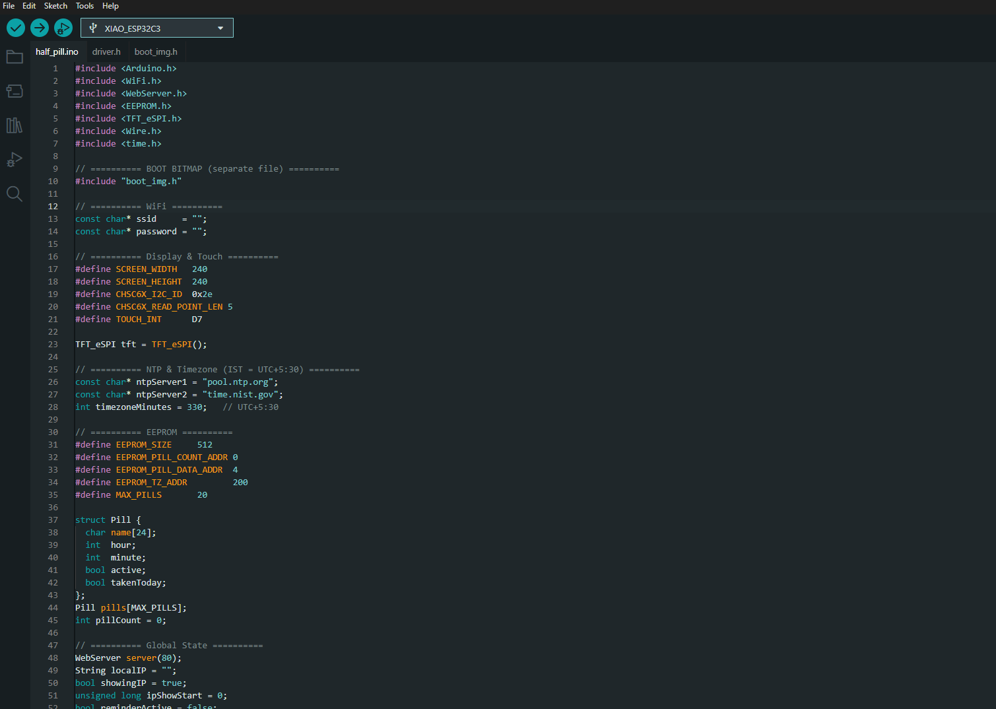Click line number 12 in the gutter

click(x=53, y=207)
